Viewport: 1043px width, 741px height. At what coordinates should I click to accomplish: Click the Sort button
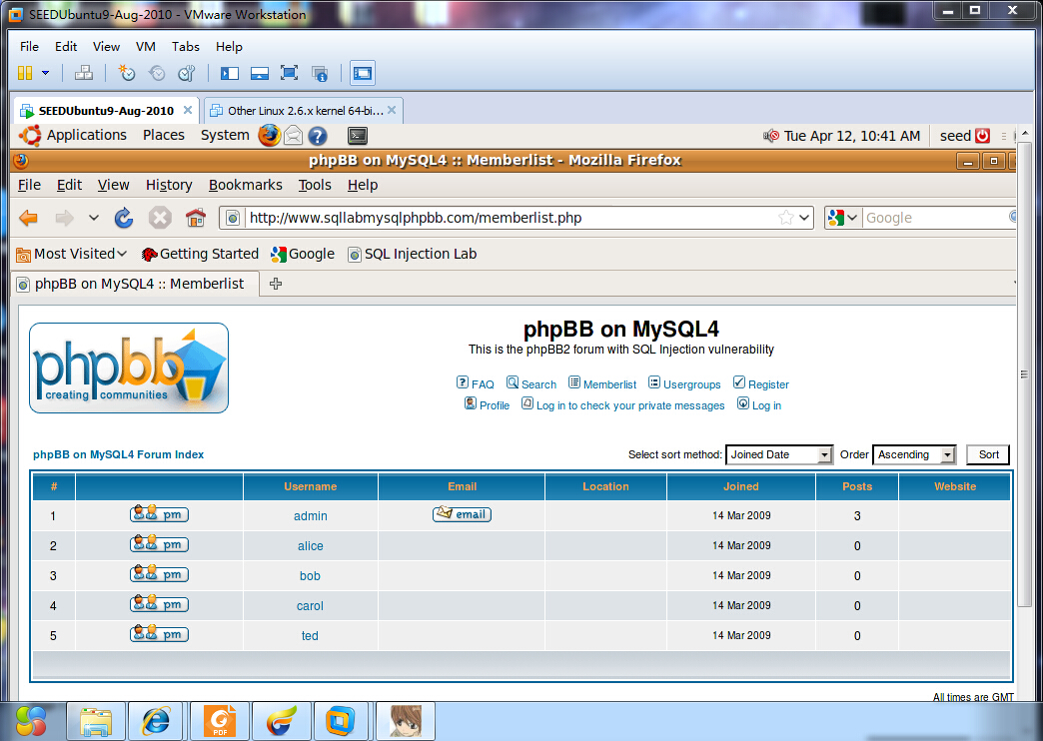pyautogui.click(x=988, y=454)
